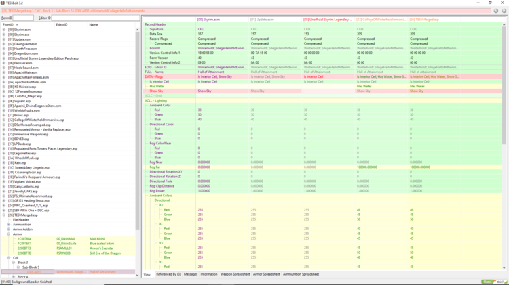509x285 pixels.
Task: Collapse the Sub-Block 5 node
Action: pos(18,267)
